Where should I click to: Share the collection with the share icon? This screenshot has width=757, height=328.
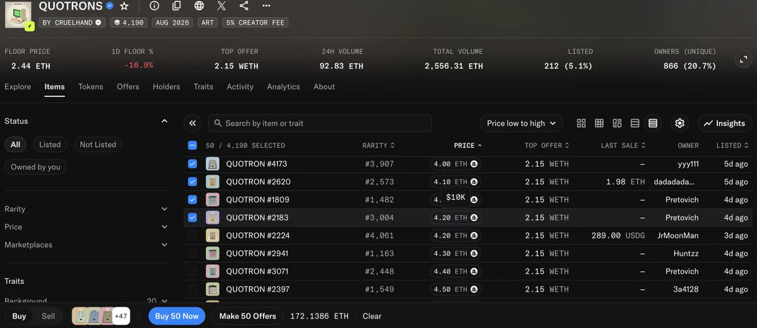(x=244, y=6)
